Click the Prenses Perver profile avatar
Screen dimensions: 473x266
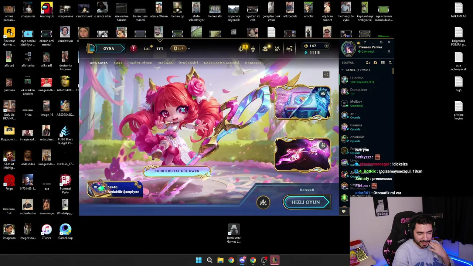coord(348,48)
